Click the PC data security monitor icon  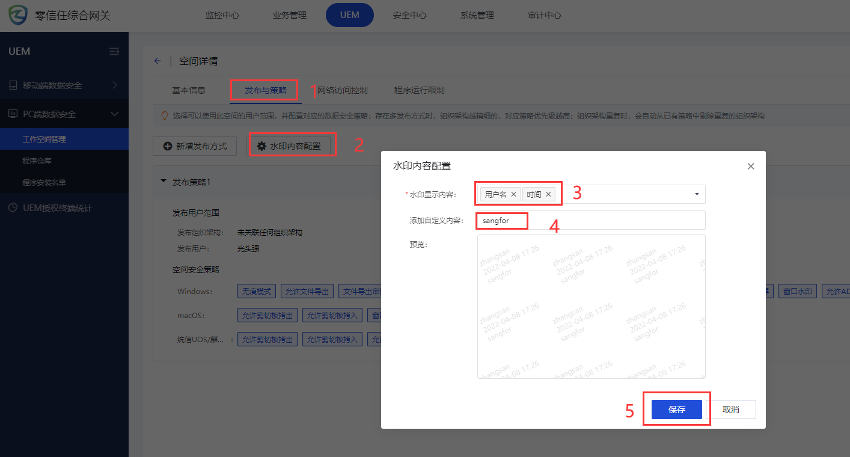click(13, 114)
